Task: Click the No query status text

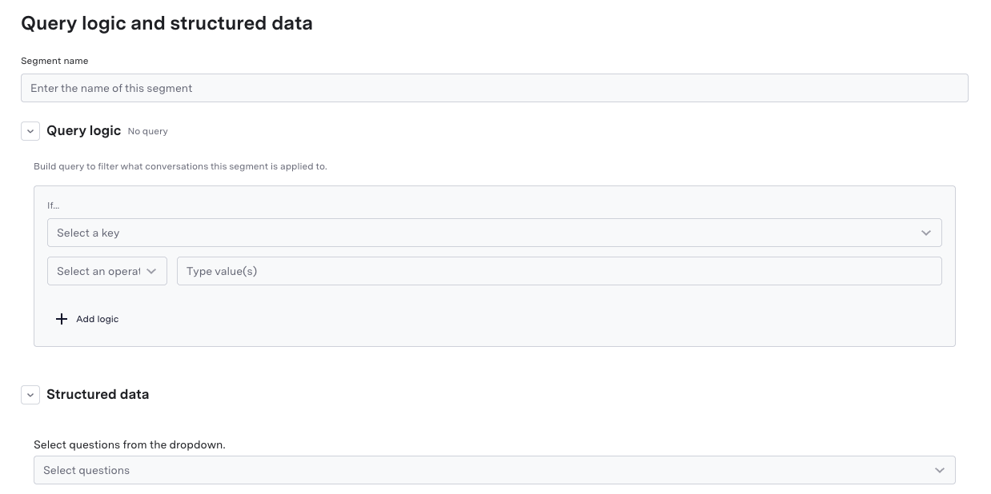Action: click(x=147, y=131)
